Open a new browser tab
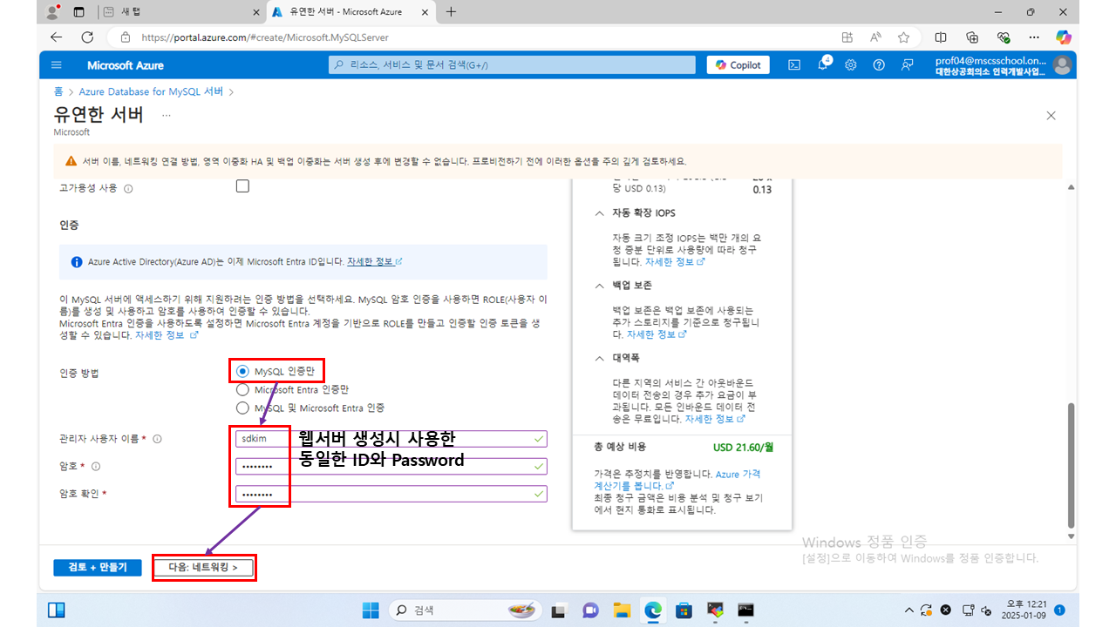Screen dimensions: 1116x627 tap(451, 12)
